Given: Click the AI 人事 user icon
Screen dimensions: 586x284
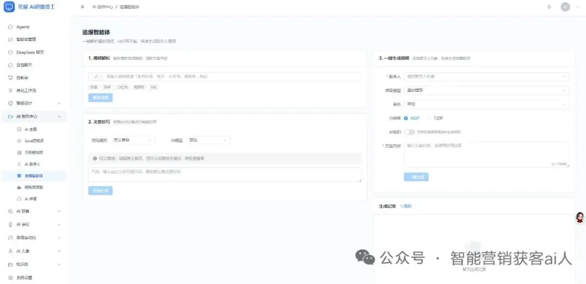Looking at the screenshot, I should 10,251.
